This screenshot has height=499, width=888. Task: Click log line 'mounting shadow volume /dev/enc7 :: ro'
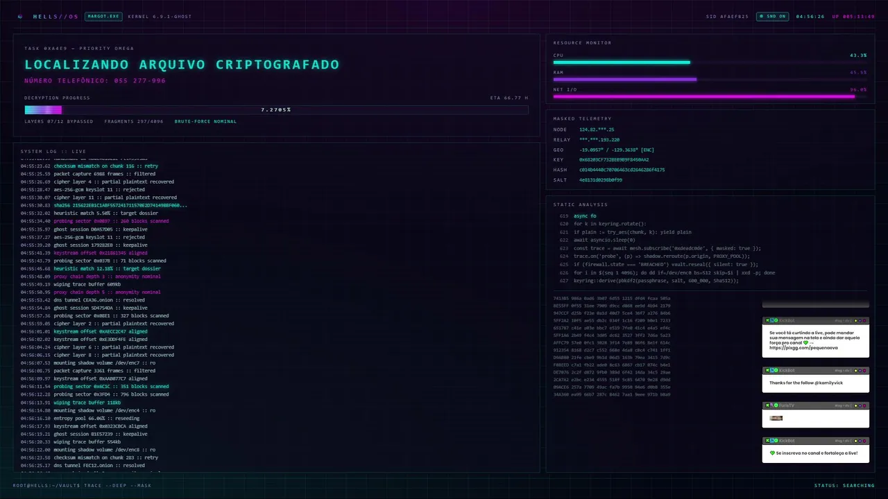tap(88, 363)
